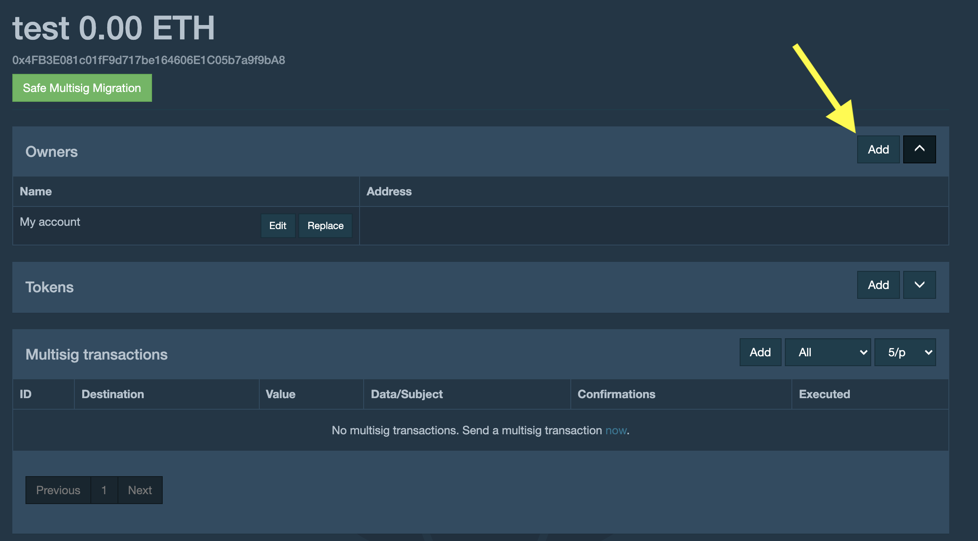The height and width of the screenshot is (541, 978).
Task: Click Add button in Tokens section
Action: coord(878,285)
